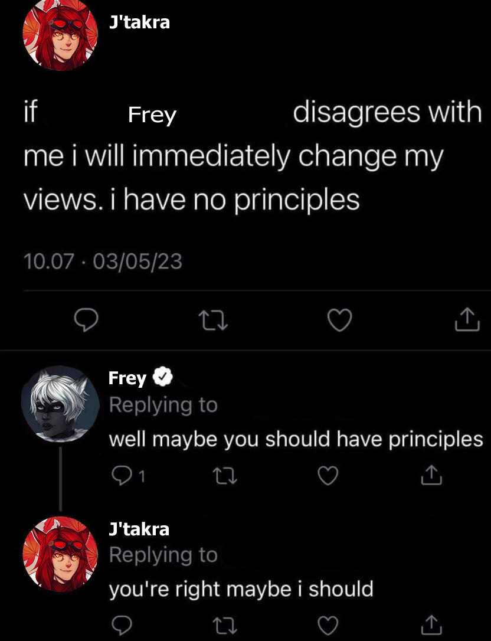This screenshot has height=641, width=491.
Task: Click Frey's verified badge
Action: click(162, 377)
